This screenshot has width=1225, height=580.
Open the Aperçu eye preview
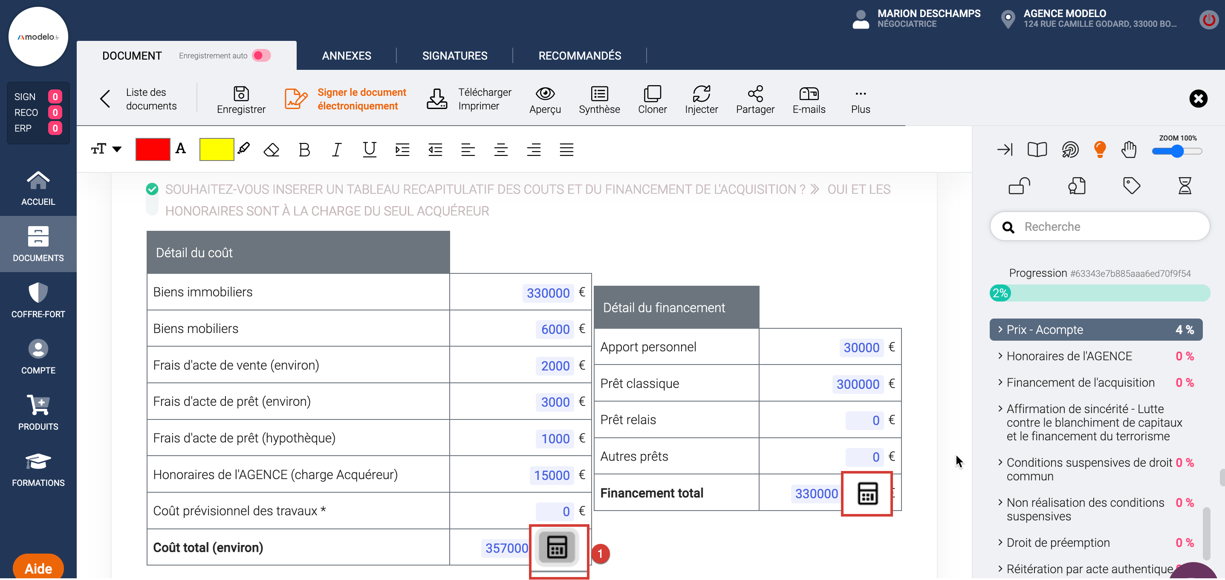pyautogui.click(x=545, y=94)
